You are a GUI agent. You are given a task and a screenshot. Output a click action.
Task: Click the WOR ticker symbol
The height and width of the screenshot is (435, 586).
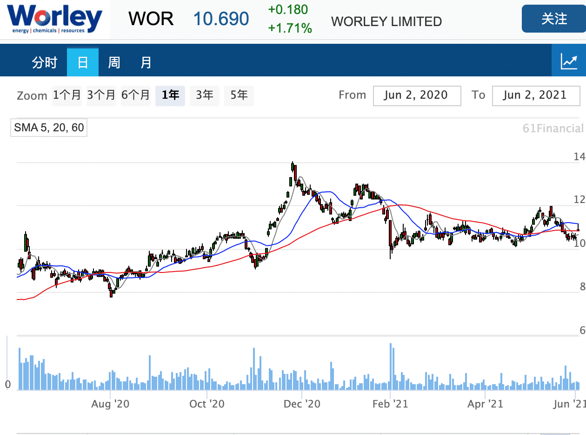(151, 19)
